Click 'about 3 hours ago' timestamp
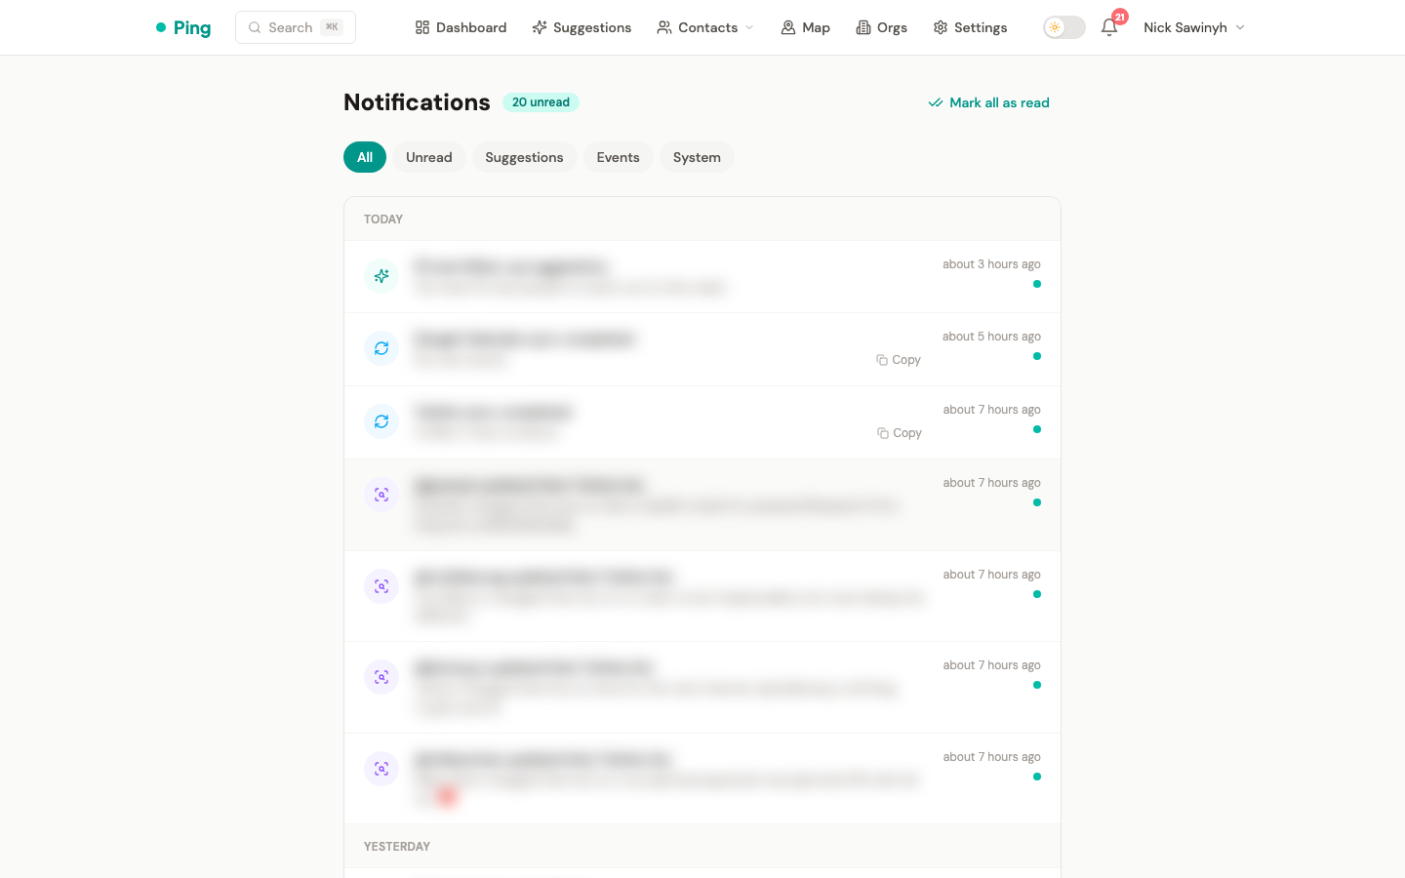The width and height of the screenshot is (1405, 878). 991,264
